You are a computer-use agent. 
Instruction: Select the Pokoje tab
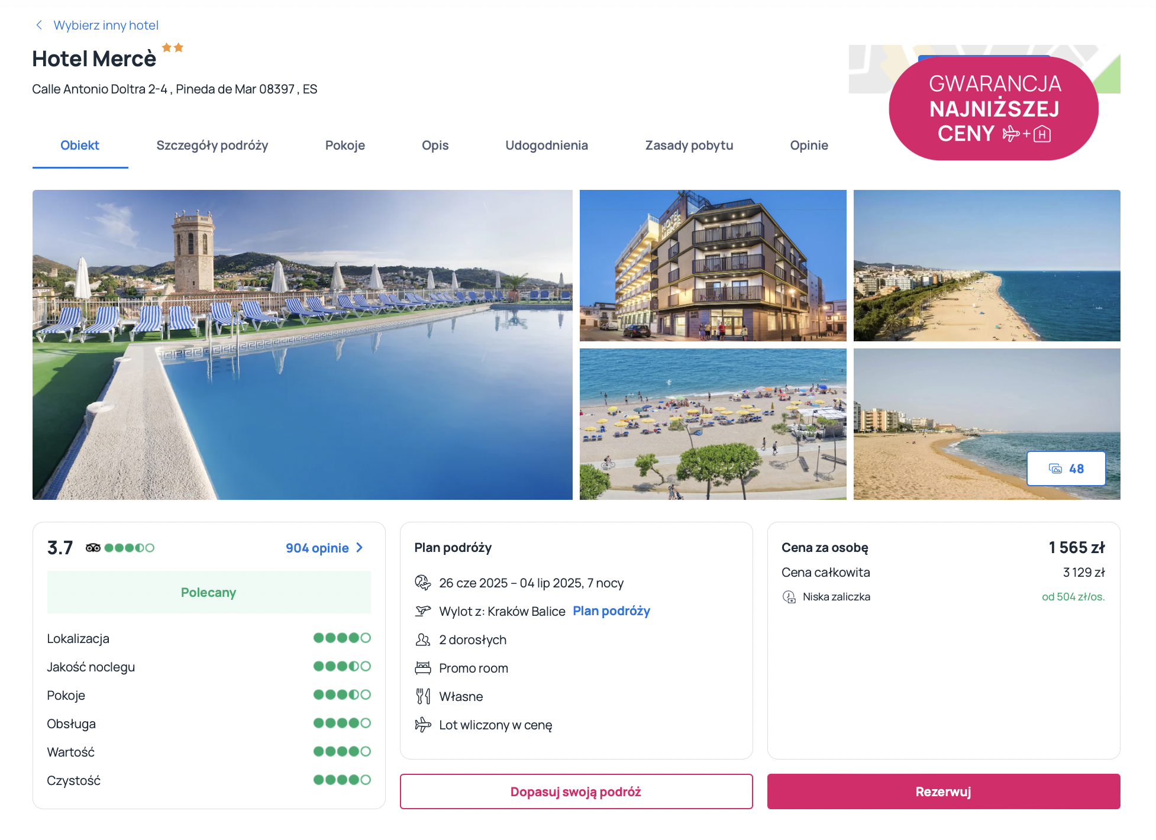pos(345,146)
